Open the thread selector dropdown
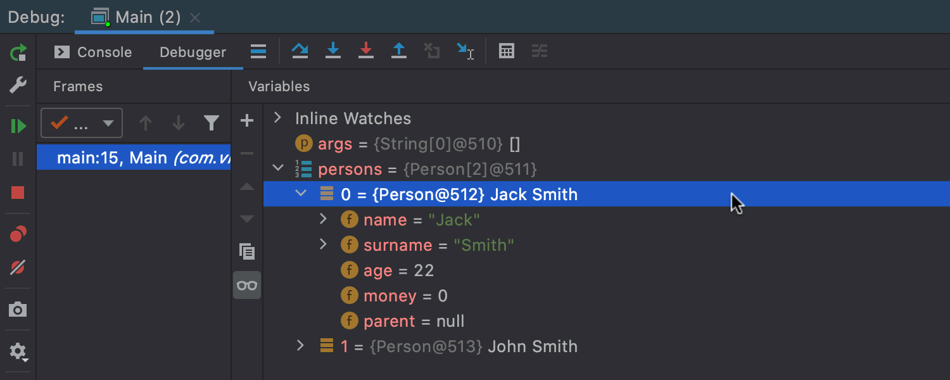This screenshot has height=380, width=950. pos(82,123)
